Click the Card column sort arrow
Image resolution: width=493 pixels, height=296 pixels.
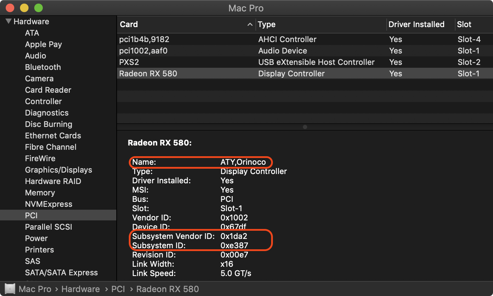coord(250,24)
